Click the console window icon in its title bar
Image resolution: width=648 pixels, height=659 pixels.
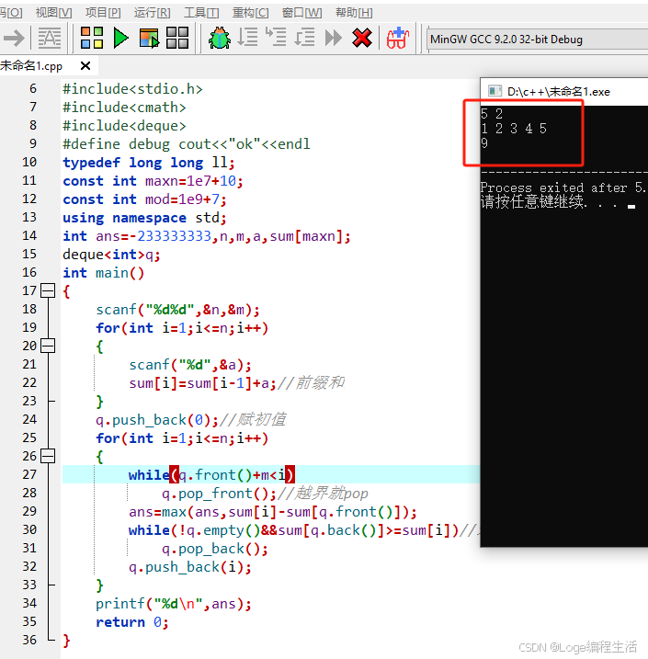495,91
